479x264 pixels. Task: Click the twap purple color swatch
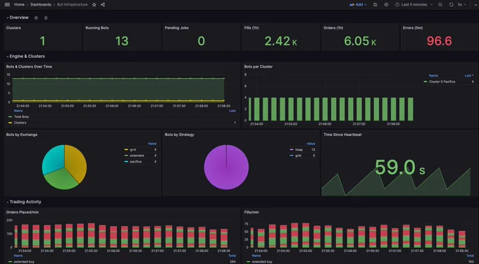pyautogui.click(x=291, y=149)
